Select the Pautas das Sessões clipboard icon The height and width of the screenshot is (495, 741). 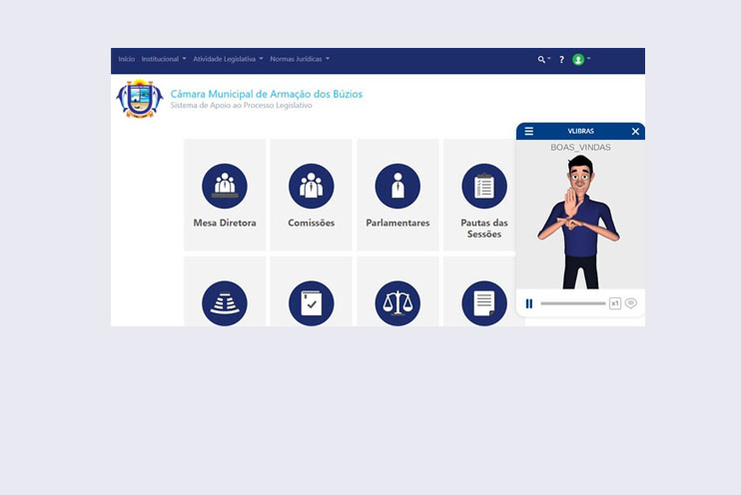tap(484, 186)
